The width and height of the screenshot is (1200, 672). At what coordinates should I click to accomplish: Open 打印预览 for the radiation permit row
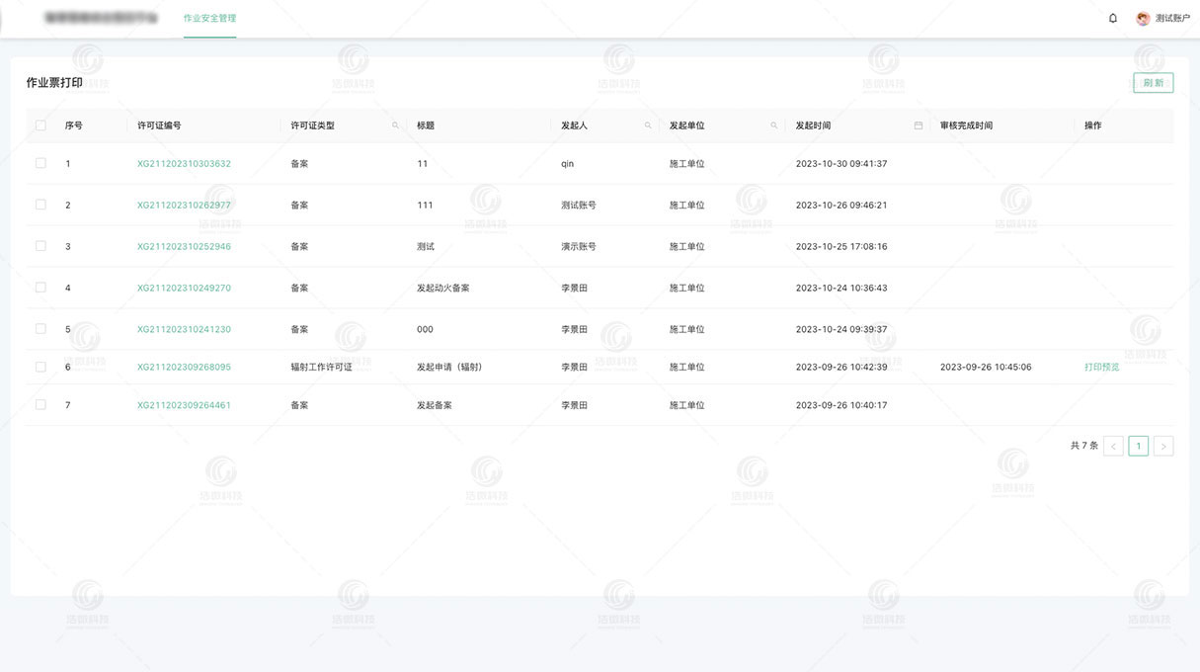[x=1102, y=367]
